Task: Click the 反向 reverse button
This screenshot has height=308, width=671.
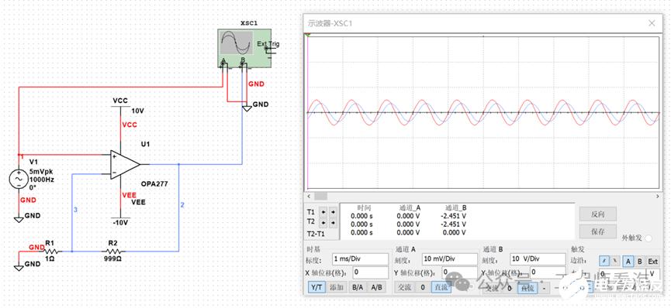Action: (598, 214)
